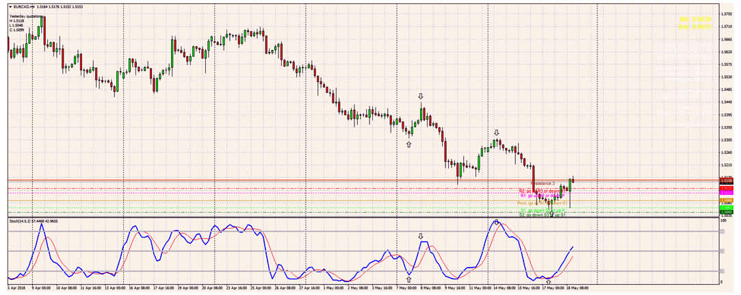Image resolution: width=741 pixels, height=295 pixels.
Task: Click the green 'S1: go down S2' label
Action: point(543,210)
